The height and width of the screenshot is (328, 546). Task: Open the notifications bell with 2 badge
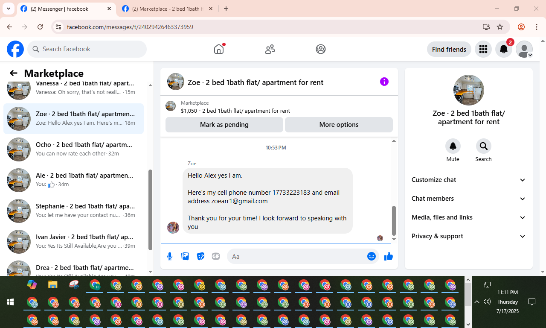pos(504,49)
